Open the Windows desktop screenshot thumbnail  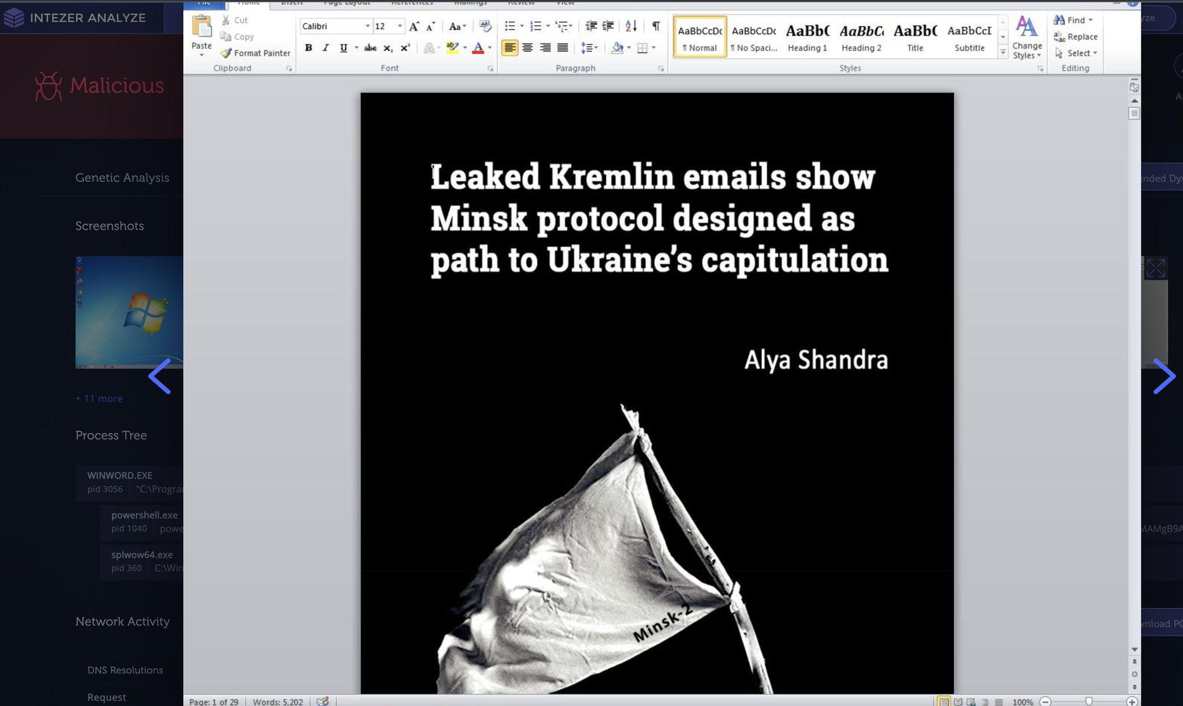pos(129,312)
